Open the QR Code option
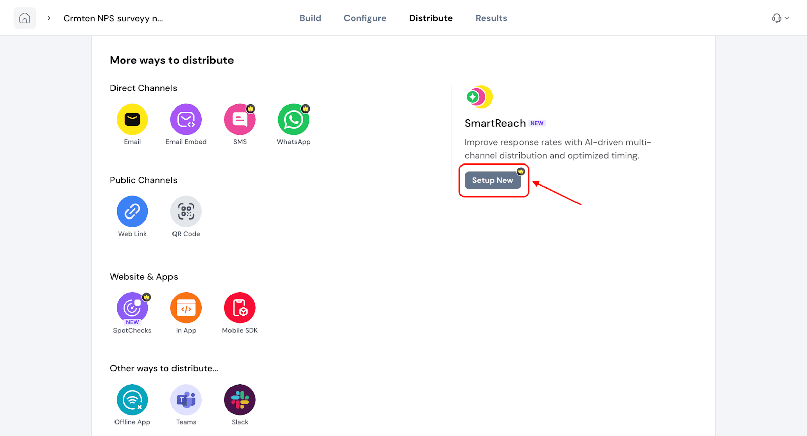This screenshot has width=807, height=436. pos(186,211)
